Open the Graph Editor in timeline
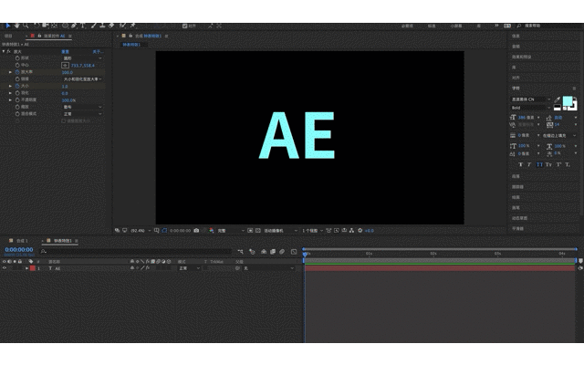 point(294,252)
